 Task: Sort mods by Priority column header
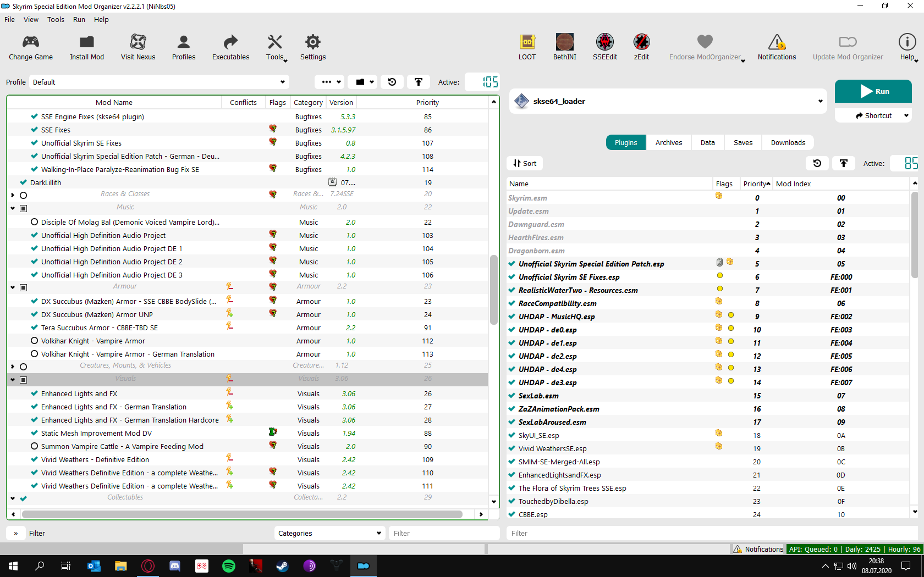(x=427, y=102)
